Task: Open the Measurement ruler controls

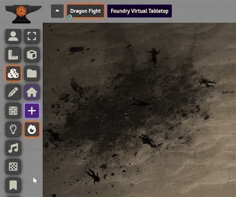Action: 13,55
